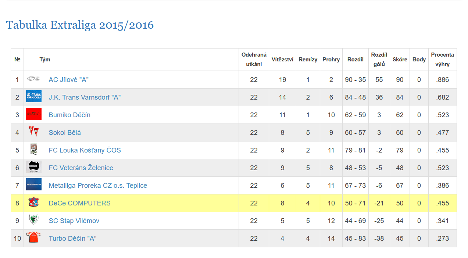Screen dimensions: 468x258
Task: Click the red Bumiko Děčín logo
Action: [33, 114]
